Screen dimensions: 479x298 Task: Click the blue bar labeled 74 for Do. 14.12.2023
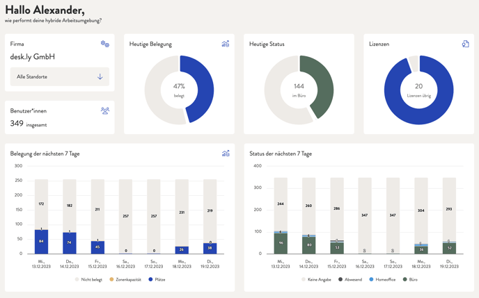click(70, 243)
